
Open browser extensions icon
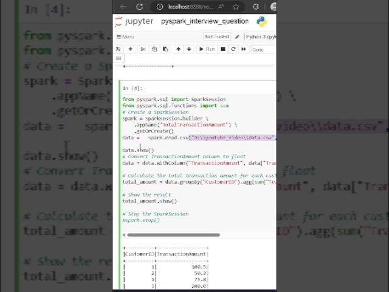[x=256, y=7]
